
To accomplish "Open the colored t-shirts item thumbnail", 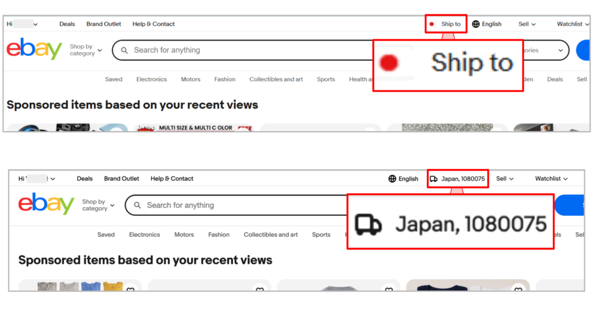I will (x=80, y=286).
